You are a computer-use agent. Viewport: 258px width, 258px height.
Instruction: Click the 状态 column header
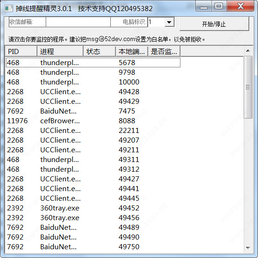coord(100,51)
